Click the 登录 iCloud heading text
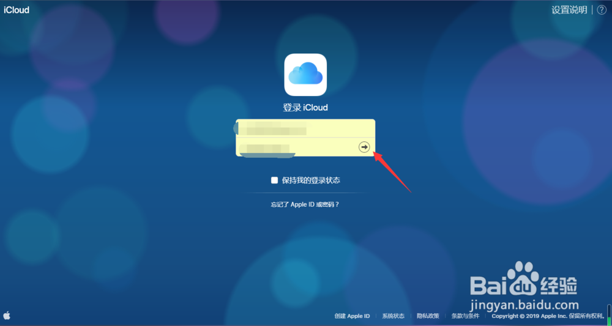Screen dimensions: 612x326 click(x=305, y=108)
